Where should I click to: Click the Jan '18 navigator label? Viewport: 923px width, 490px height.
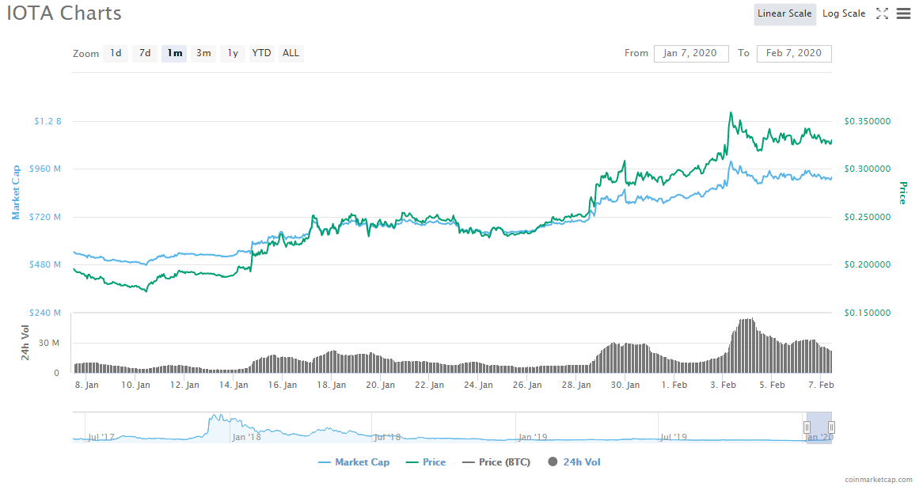coord(247,437)
